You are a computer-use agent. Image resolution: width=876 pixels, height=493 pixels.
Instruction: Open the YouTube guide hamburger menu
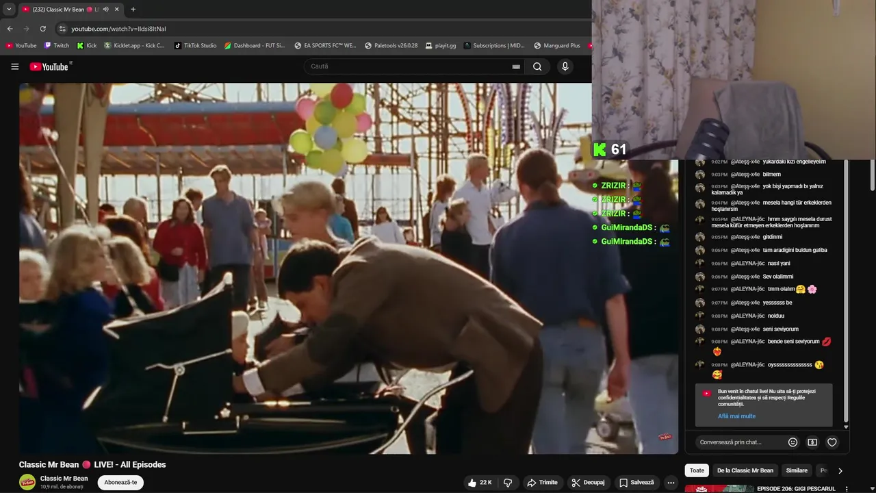tap(14, 66)
